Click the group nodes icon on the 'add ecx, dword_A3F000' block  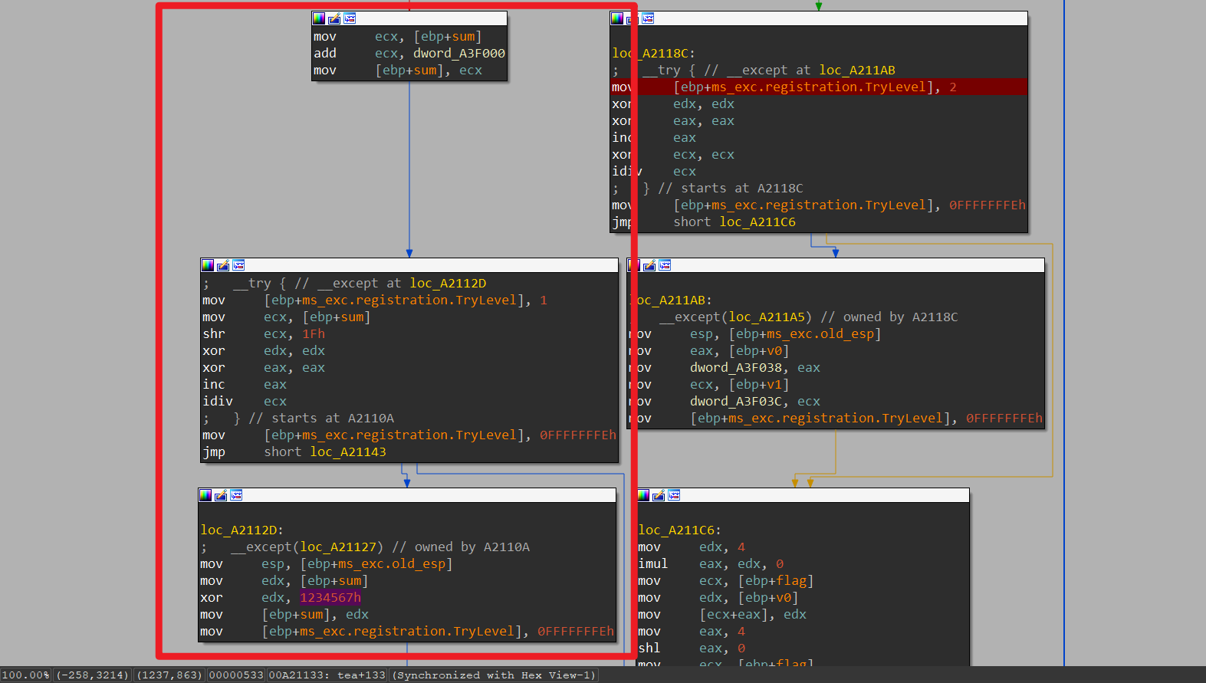(x=350, y=18)
